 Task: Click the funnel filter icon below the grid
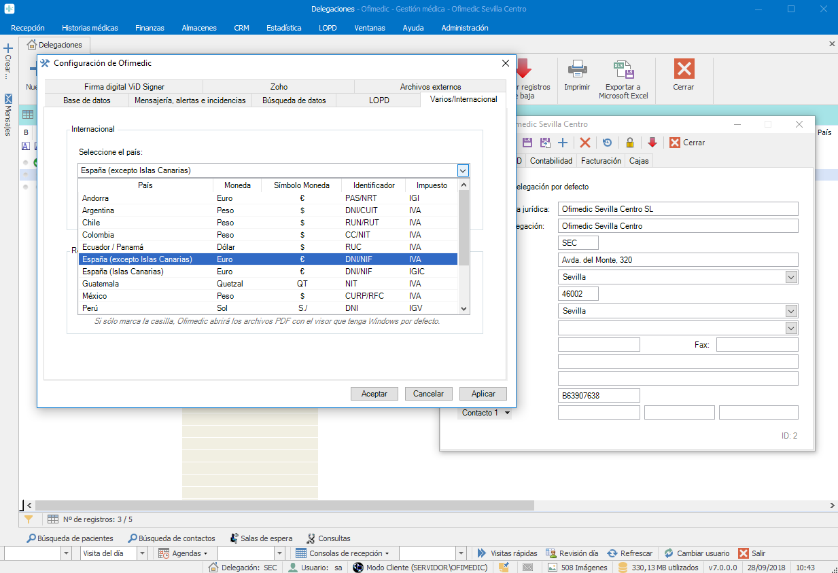coord(29,519)
